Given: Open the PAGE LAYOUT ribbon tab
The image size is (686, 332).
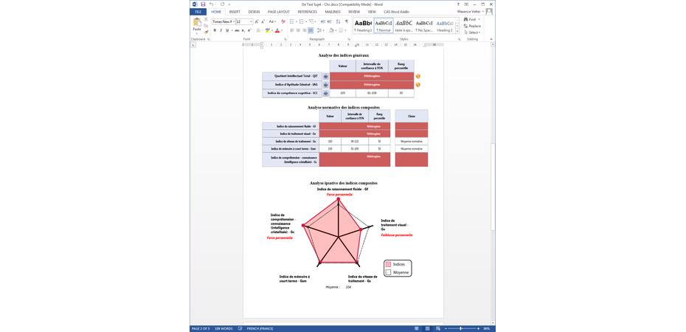Looking at the screenshot, I should tap(278, 12).
